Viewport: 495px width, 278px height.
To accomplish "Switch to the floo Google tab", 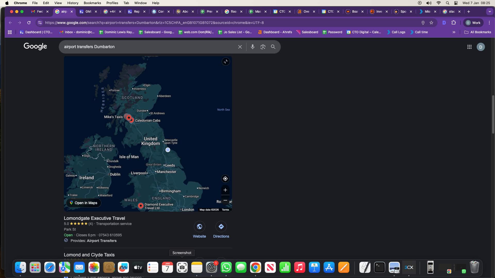I will (234, 12).
